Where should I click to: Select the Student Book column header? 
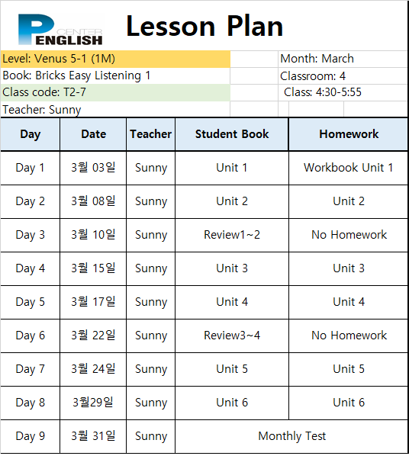point(232,134)
